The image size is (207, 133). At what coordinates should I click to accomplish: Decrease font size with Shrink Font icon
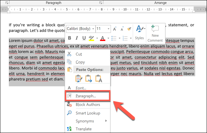pyautogui.click(x=122, y=29)
